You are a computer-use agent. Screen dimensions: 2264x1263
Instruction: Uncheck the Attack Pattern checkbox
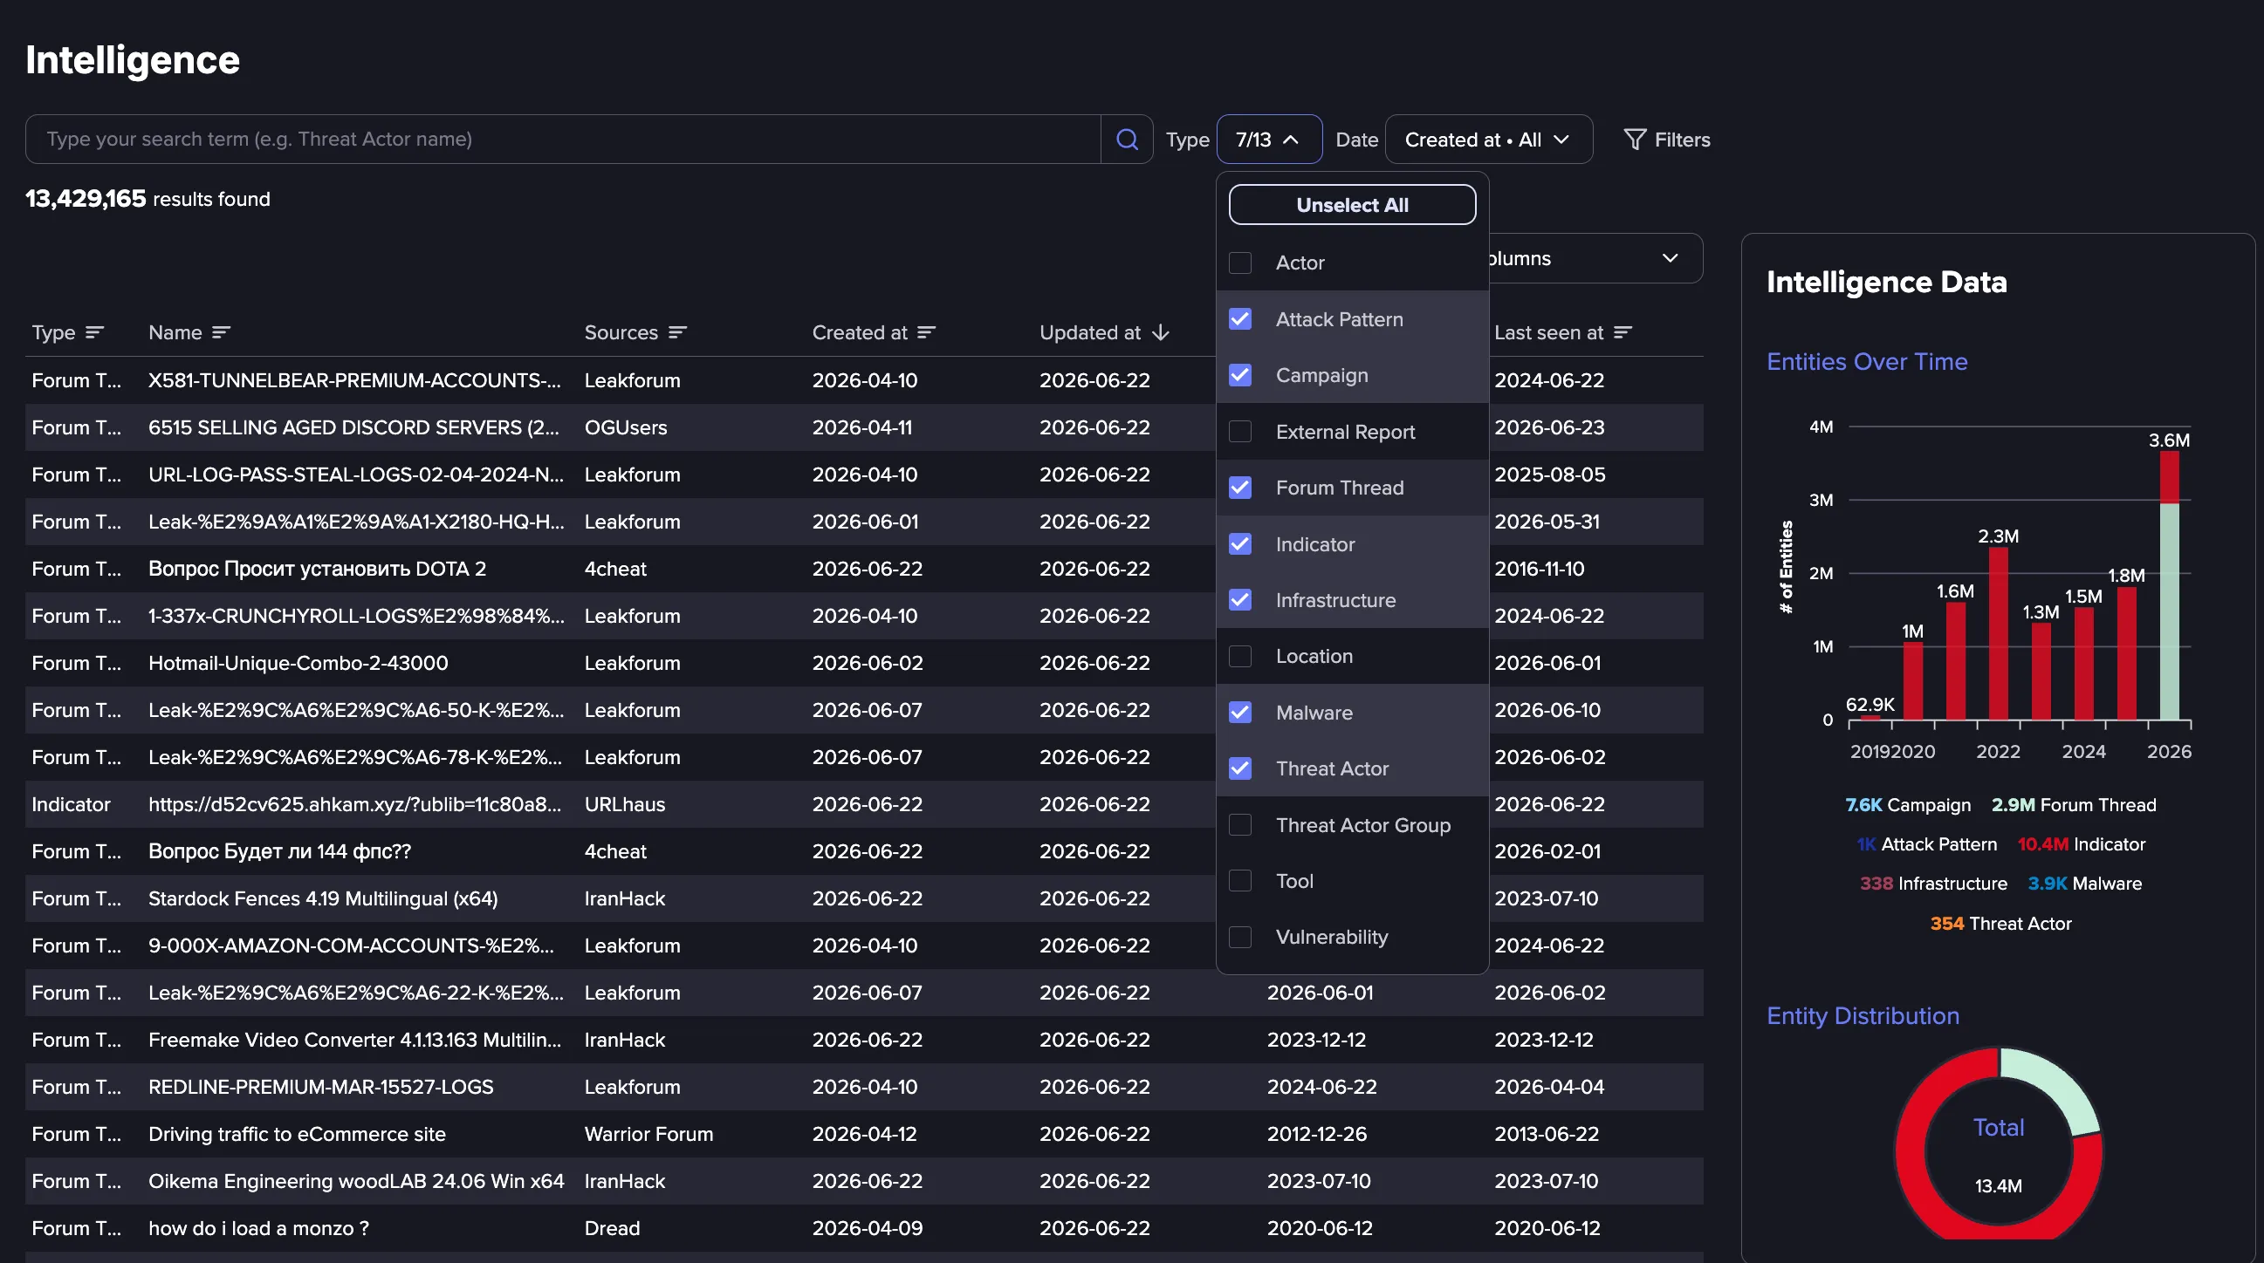coord(1240,319)
